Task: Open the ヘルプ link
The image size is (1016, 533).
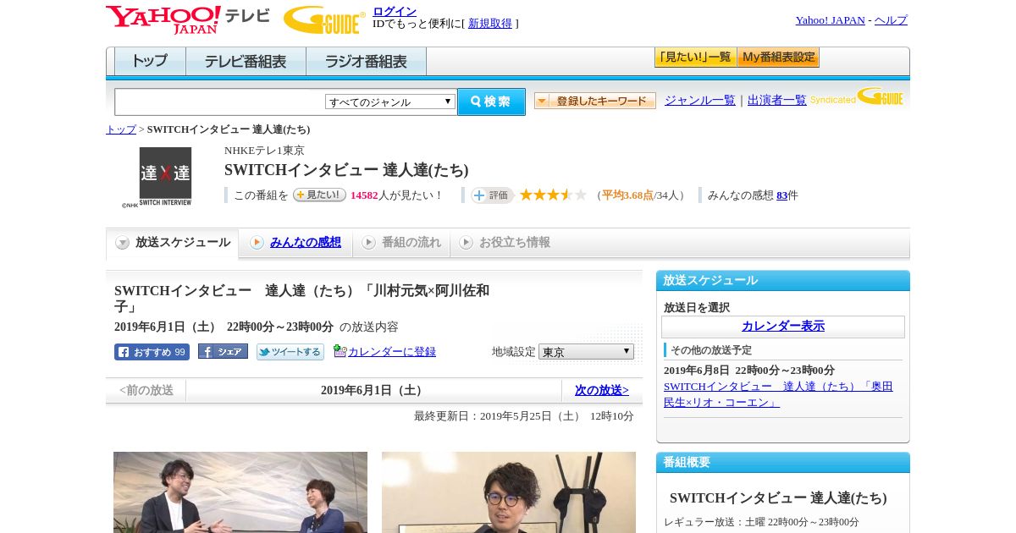Action: click(x=891, y=20)
